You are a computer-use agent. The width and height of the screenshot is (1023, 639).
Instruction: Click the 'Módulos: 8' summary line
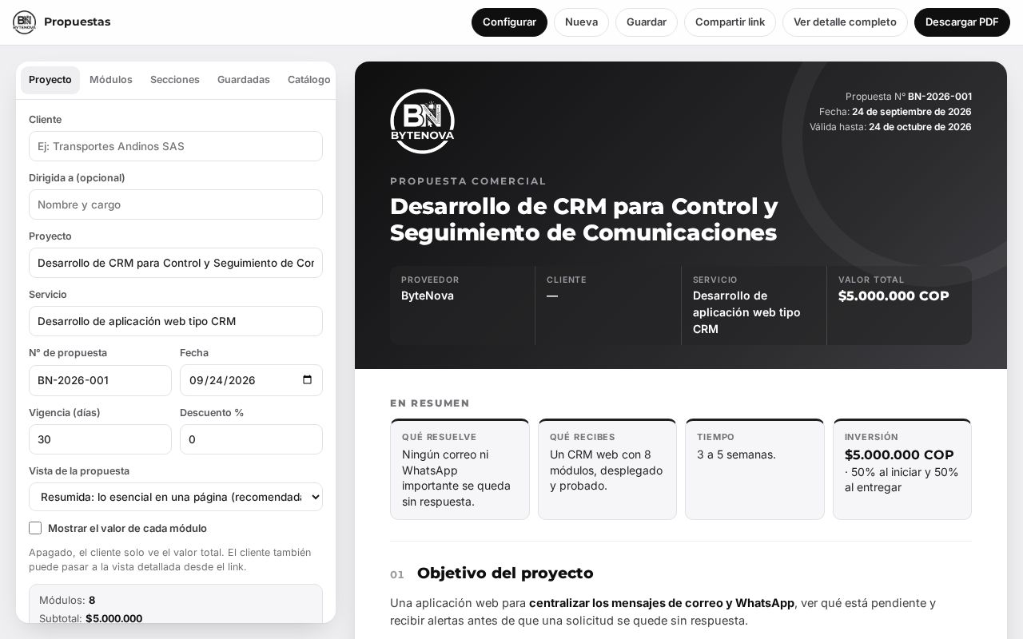pyautogui.click(x=67, y=600)
